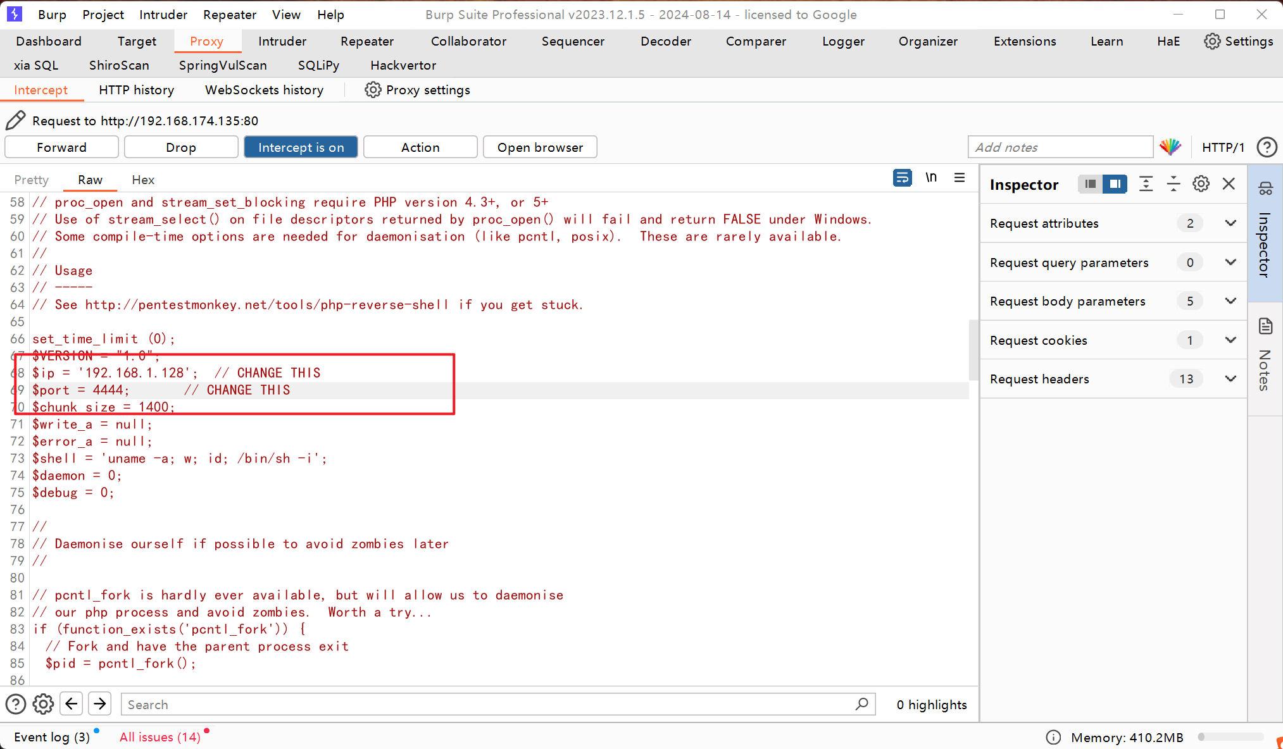Go to previous search match arrow
Screen dimensions: 1283x749
point(72,703)
